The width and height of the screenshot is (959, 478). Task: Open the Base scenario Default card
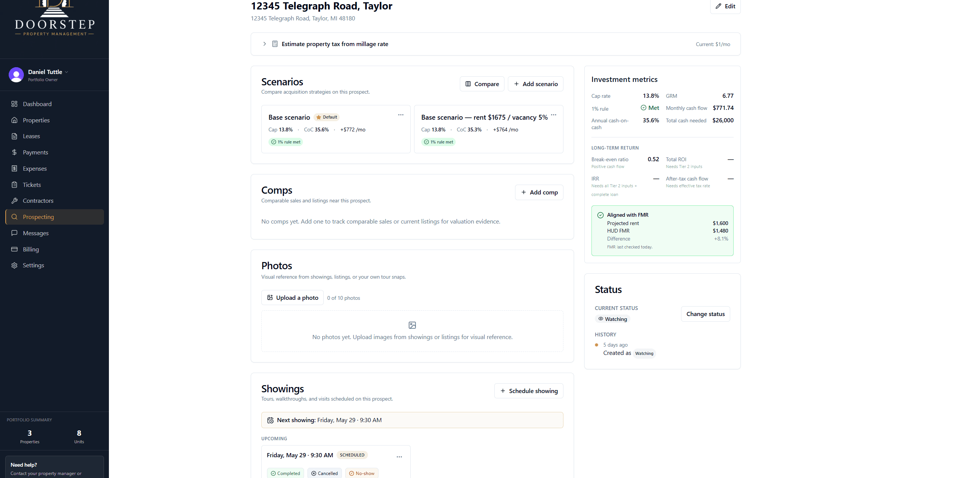[x=336, y=129]
